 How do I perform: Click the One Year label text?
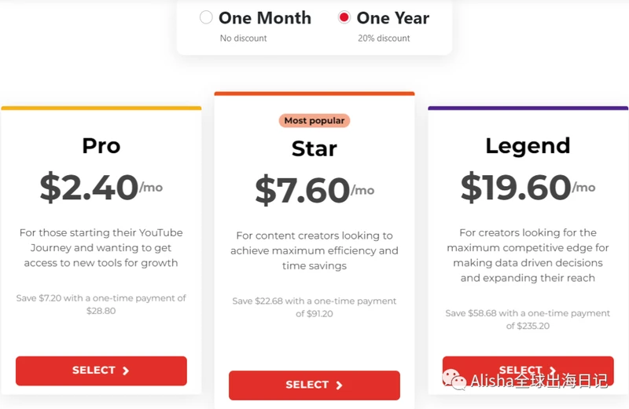[x=392, y=18]
